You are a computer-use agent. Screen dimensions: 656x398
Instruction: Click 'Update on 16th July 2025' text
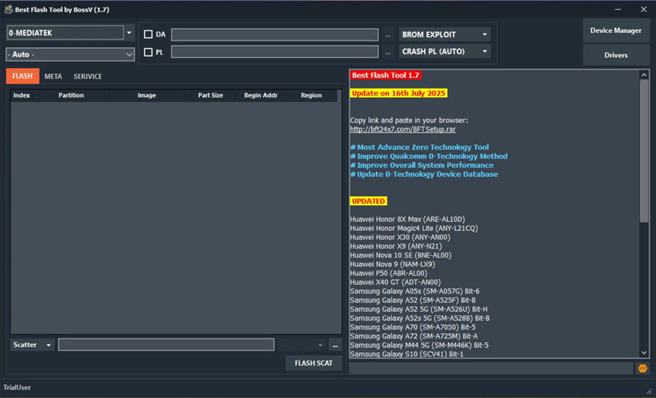click(x=398, y=93)
